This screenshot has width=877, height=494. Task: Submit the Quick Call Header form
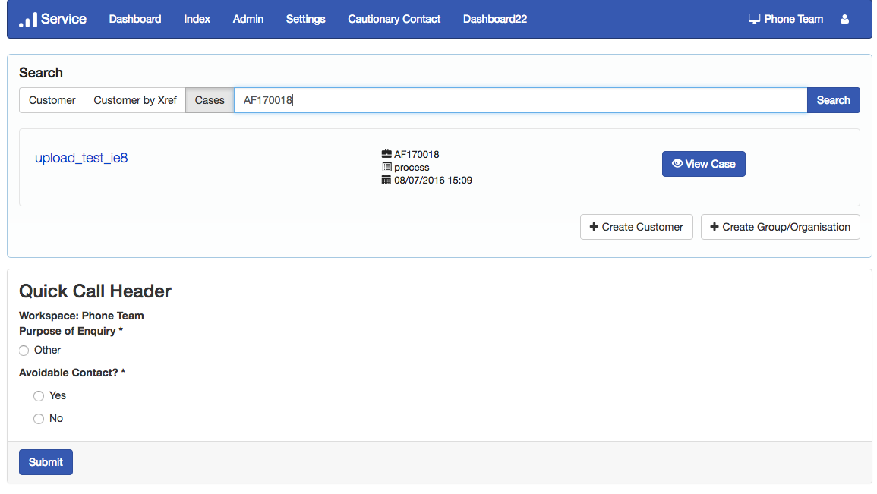pyautogui.click(x=46, y=462)
